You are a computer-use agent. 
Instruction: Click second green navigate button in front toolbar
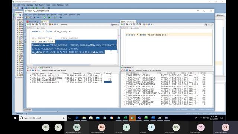point(49,17)
